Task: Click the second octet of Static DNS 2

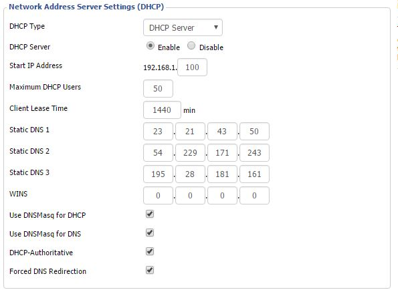Action: 190,152
